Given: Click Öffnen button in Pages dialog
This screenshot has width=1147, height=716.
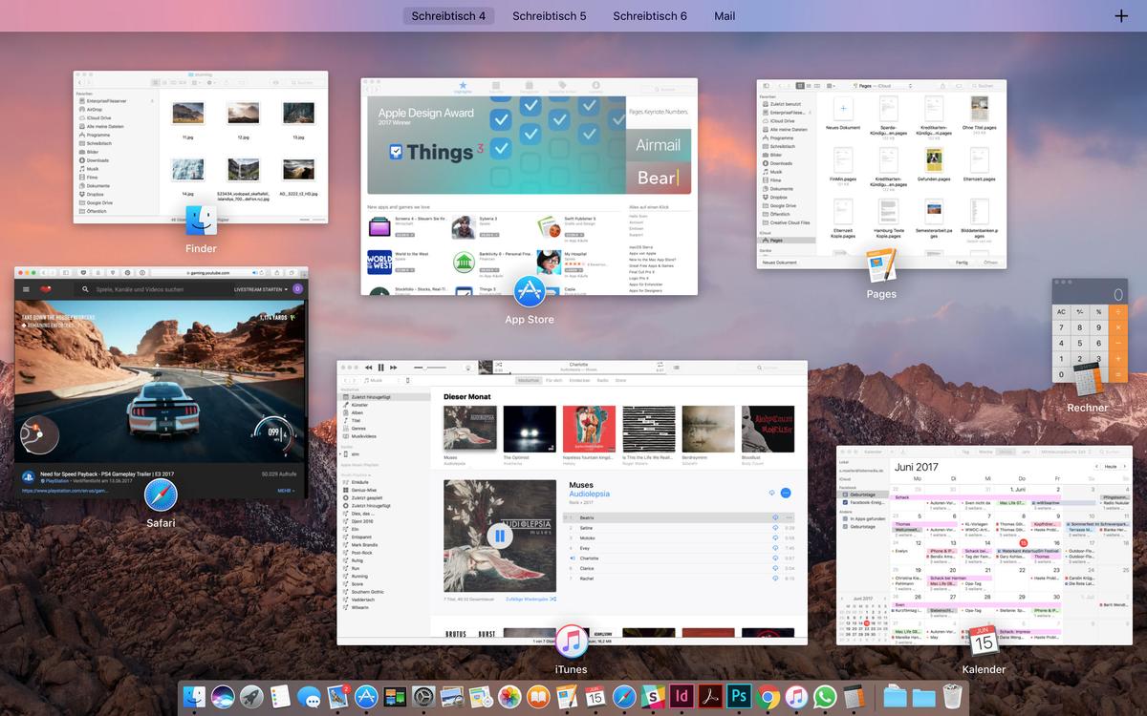Looking at the screenshot, I should (990, 263).
